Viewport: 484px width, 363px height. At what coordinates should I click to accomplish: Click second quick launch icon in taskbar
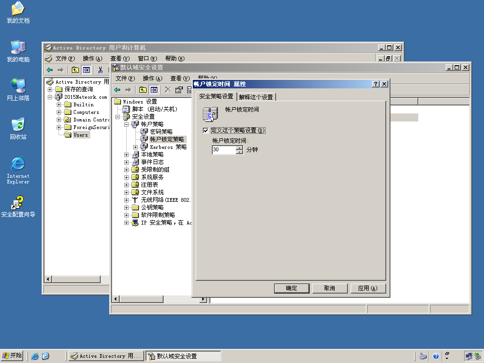[x=45, y=356]
